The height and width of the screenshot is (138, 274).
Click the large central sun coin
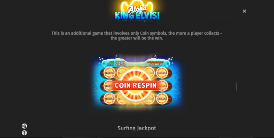click(x=135, y=85)
